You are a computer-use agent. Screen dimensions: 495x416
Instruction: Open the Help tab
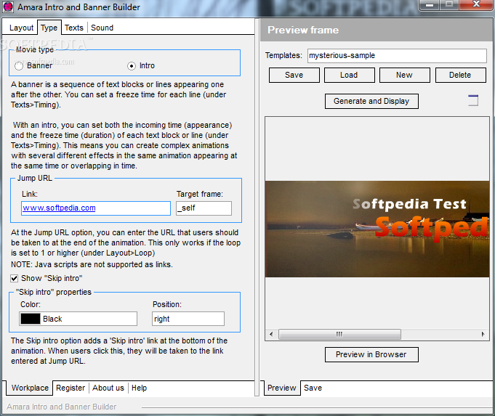point(140,388)
